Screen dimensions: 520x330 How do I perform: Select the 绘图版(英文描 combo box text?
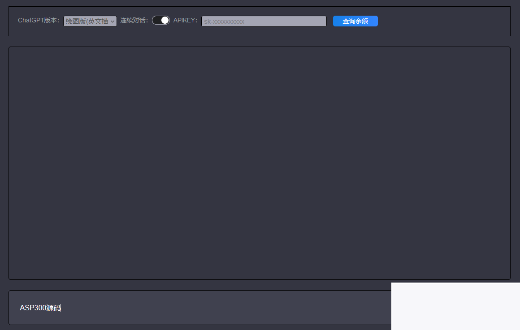(x=87, y=21)
